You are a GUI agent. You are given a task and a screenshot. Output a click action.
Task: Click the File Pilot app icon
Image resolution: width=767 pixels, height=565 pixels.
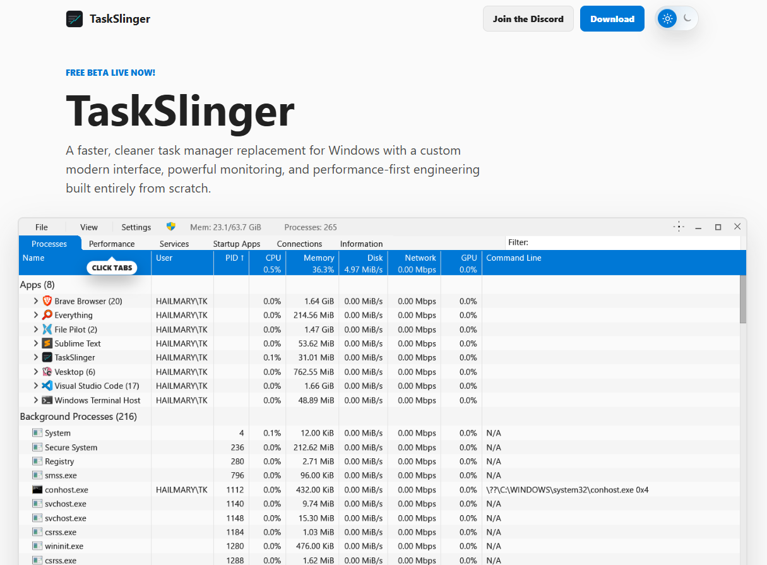click(x=47, y=330)
